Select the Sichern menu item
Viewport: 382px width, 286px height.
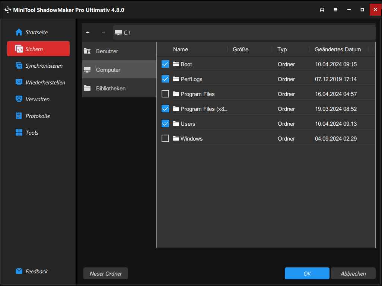pos(38,49)
